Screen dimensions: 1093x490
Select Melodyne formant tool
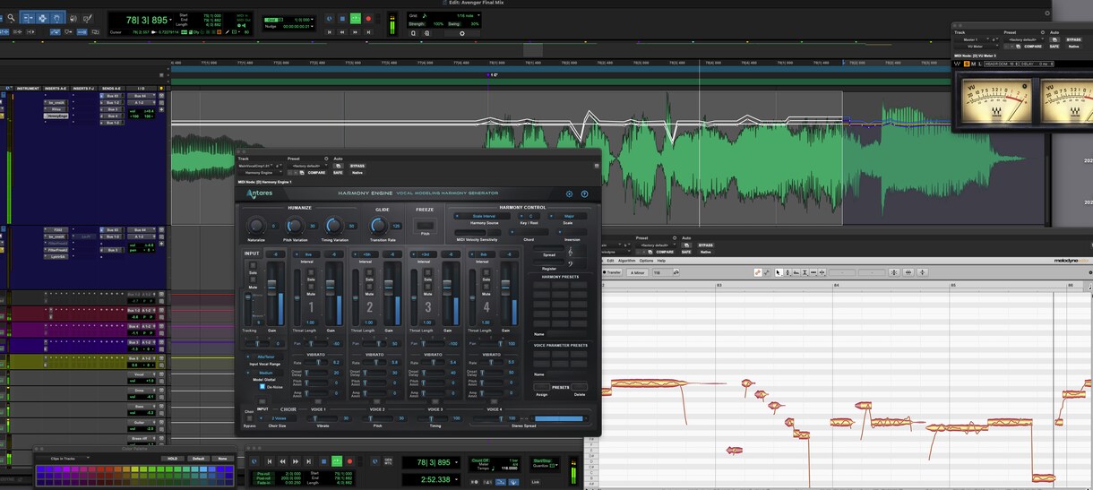(796, 272)
